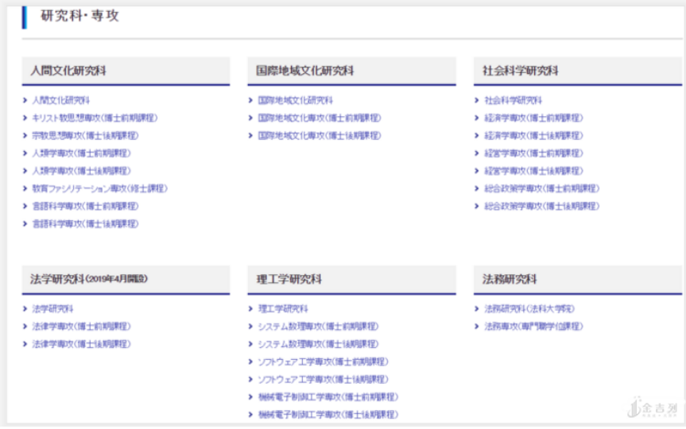Click the arrow icon beside 理工学研究科 link

[x=251, y=309]
